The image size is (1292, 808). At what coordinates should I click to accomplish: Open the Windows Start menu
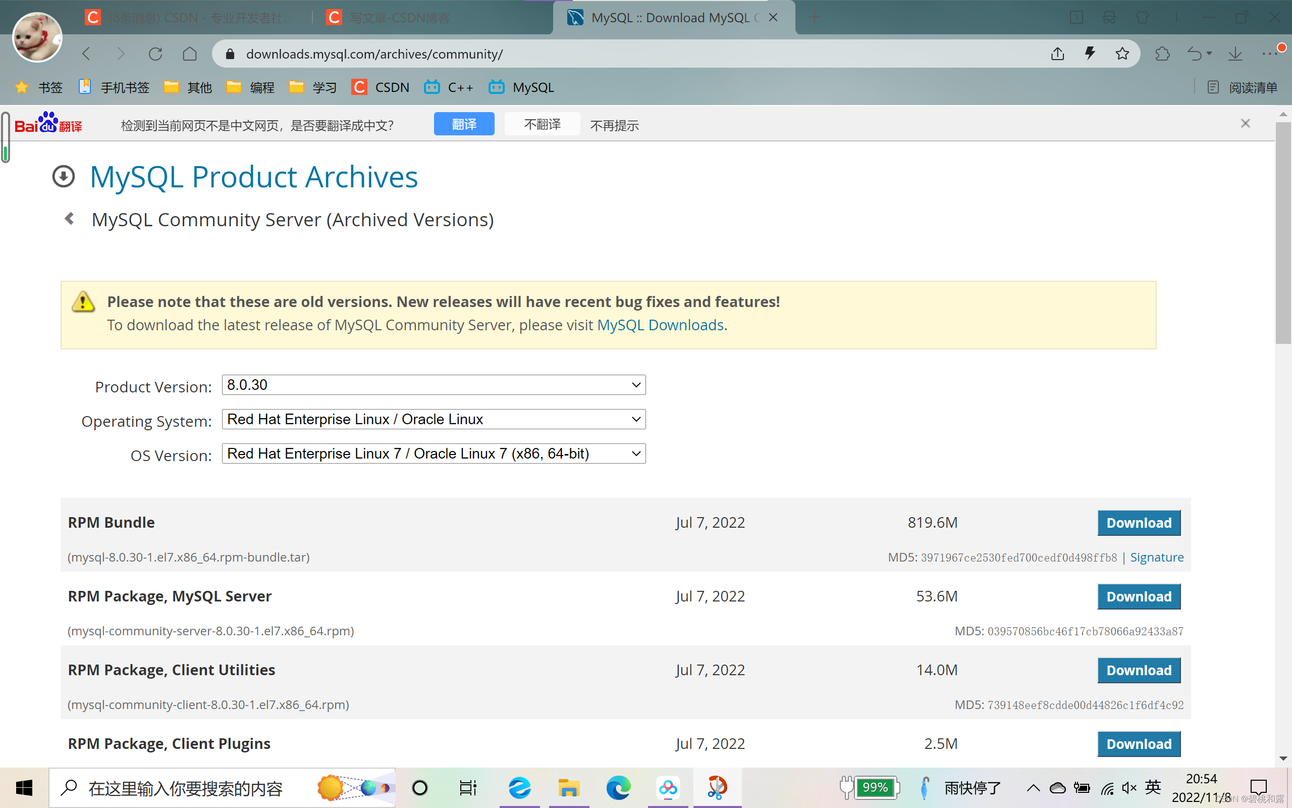(x=24, y=788)
